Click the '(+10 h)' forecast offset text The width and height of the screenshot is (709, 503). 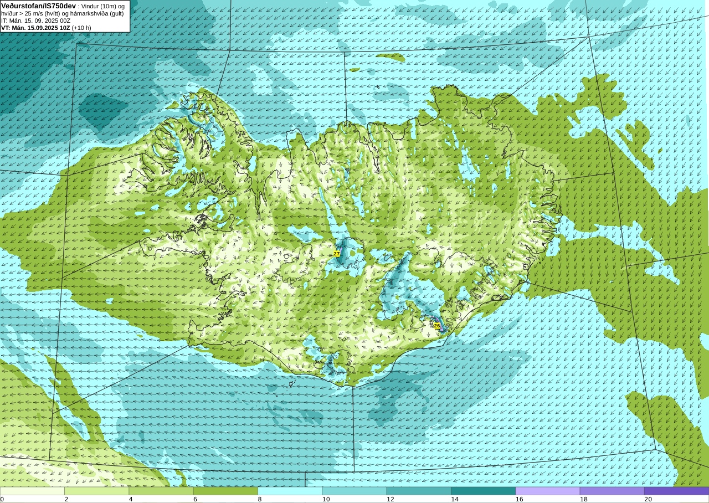[81, 28]
